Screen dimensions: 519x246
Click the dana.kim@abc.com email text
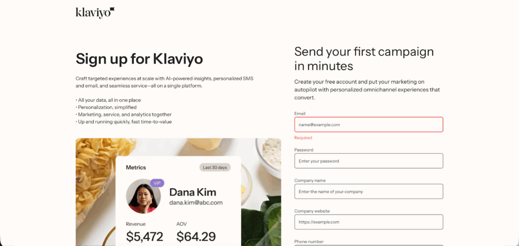click(x=196, y=202)
